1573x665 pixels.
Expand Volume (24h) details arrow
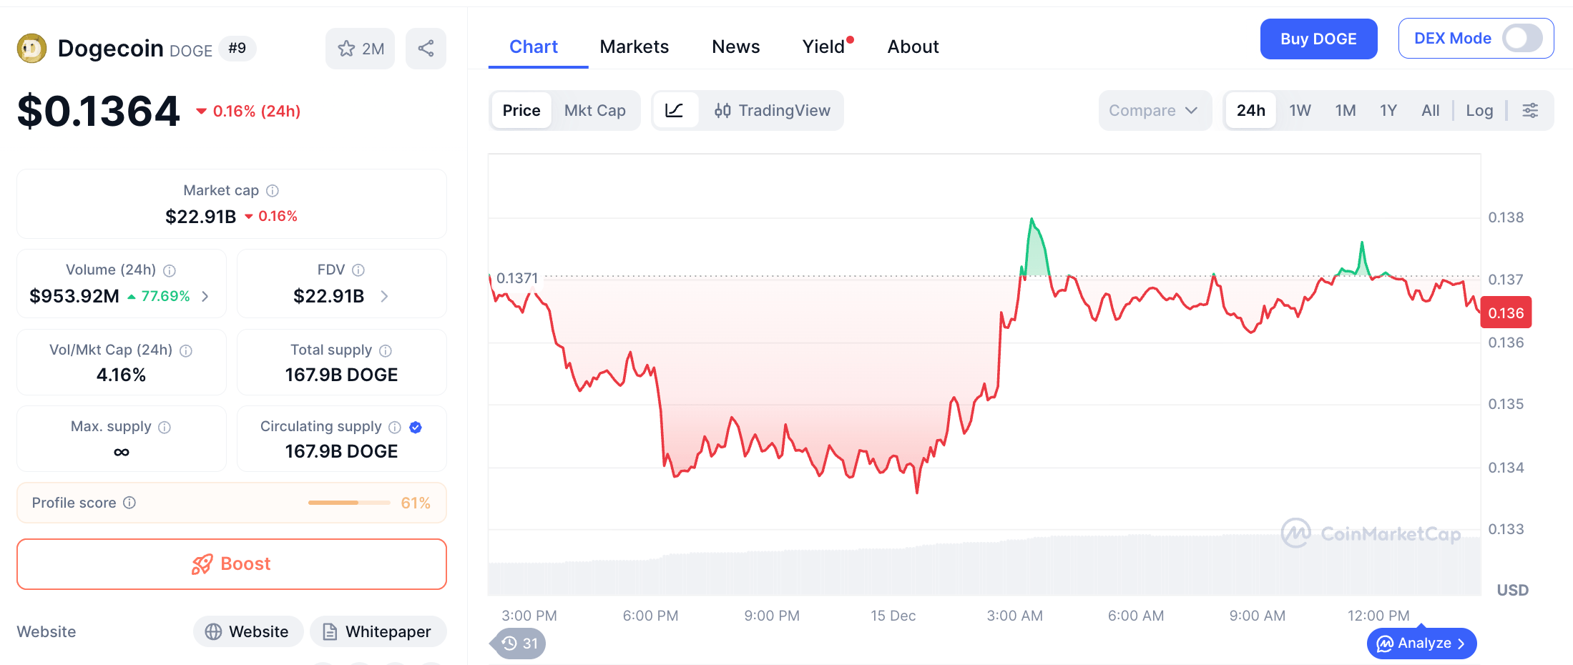[205, 295]
